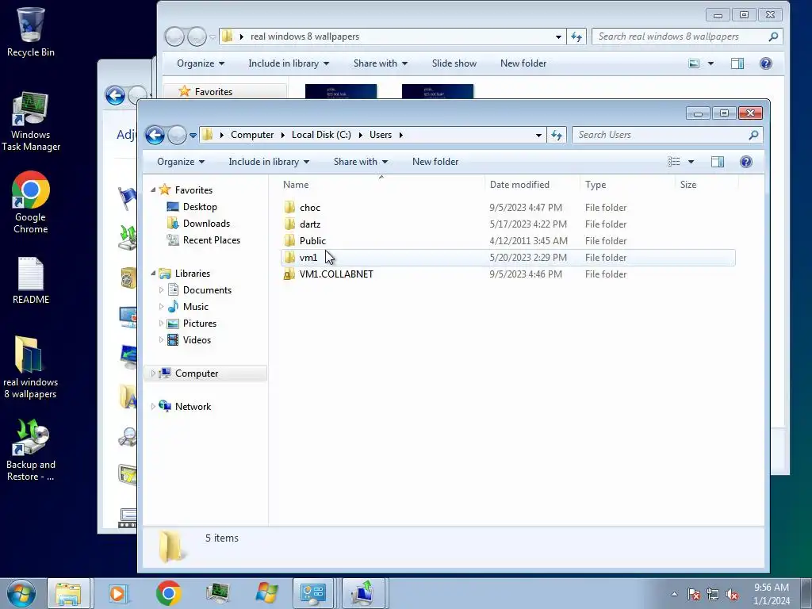
Task: Click the network tray icon
Action: [713, 594]
